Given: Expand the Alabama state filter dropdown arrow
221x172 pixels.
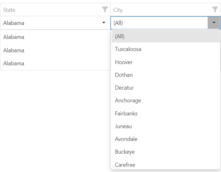Looking at the screenshot, I should [104, 23].
